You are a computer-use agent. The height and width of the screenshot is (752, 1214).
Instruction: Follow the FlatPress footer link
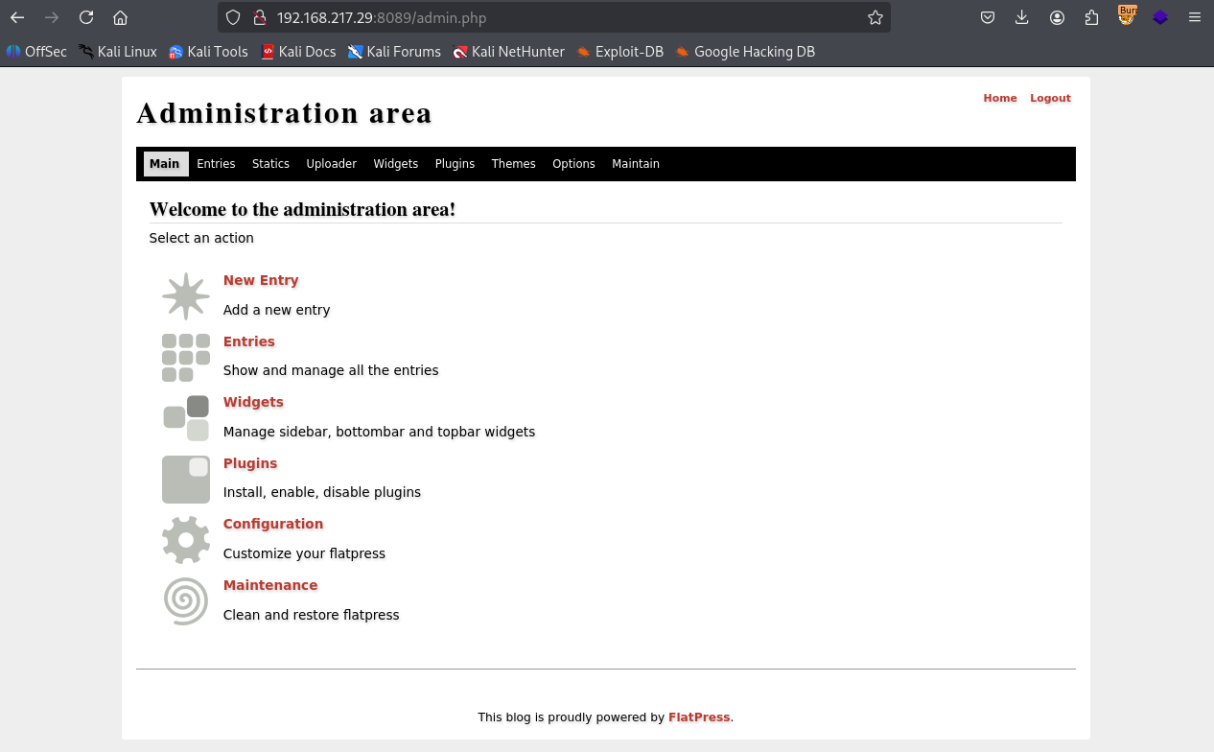coord(698,717)
